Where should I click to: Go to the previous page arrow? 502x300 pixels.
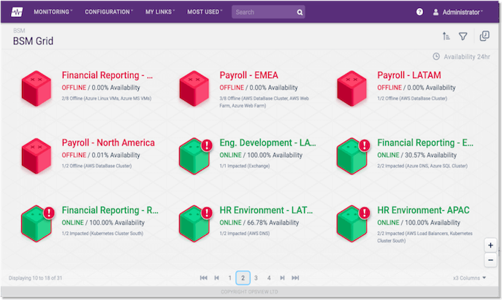217,278
